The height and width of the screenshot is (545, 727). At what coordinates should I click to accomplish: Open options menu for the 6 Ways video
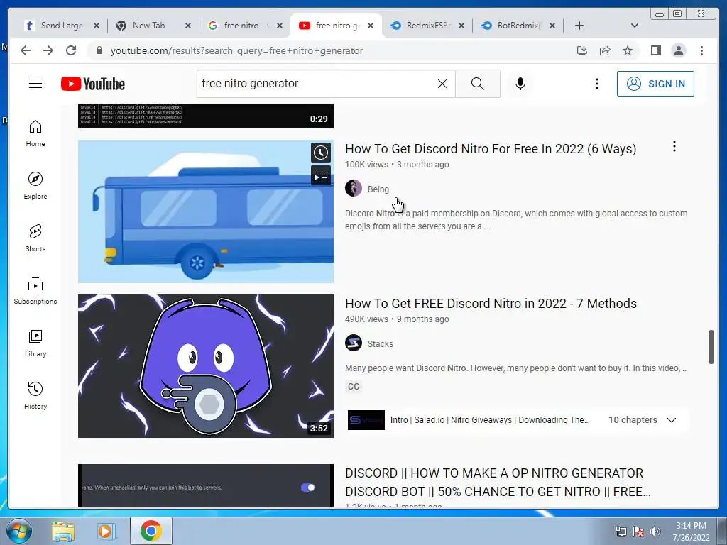(x=674, y=146)
